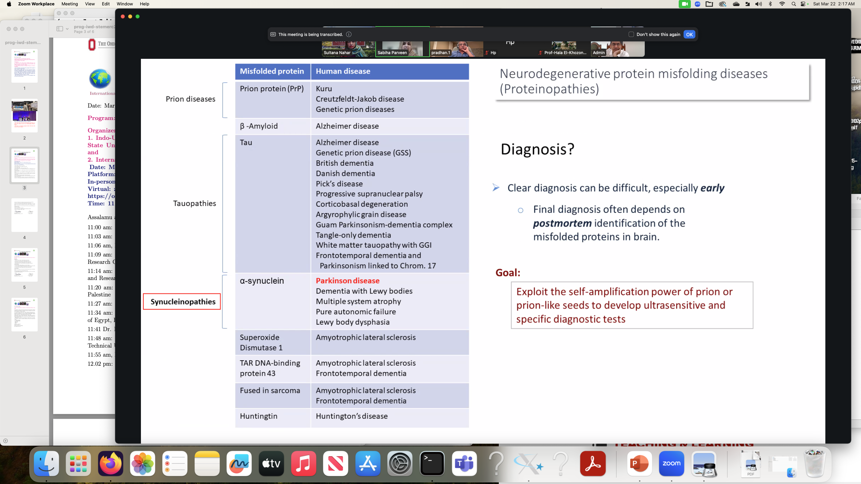Screen dimensions: 861x484
Task: Check the Don't show this again box
Action: [631, 34]
